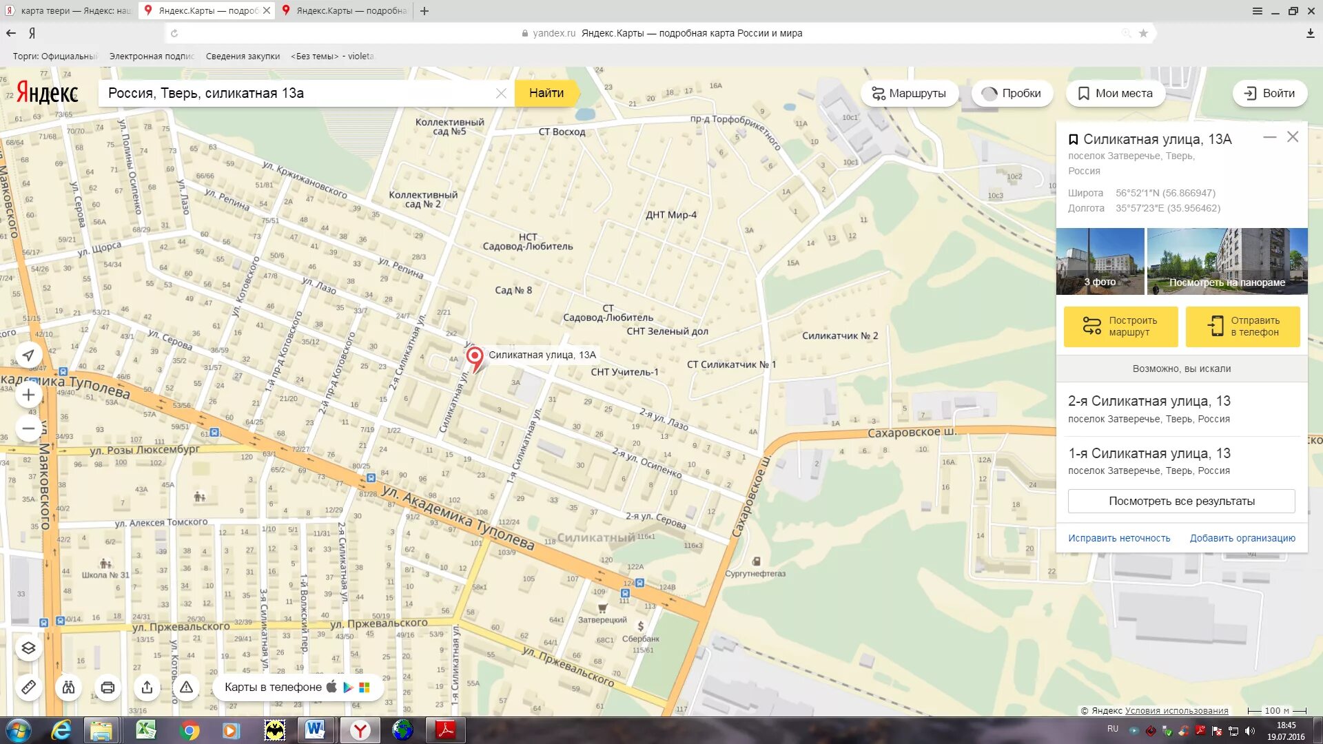Minimize the address info card
The height and width of the screenshot is (744, 1323).
click(x=1269, y=137)
